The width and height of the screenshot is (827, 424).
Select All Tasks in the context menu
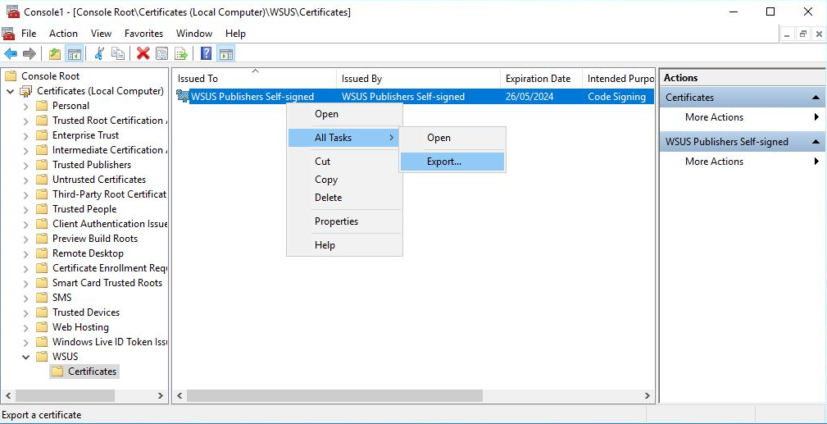tap(344, 138)
